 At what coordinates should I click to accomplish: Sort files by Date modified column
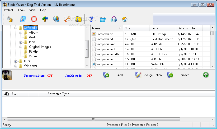[x=189, y=28]
